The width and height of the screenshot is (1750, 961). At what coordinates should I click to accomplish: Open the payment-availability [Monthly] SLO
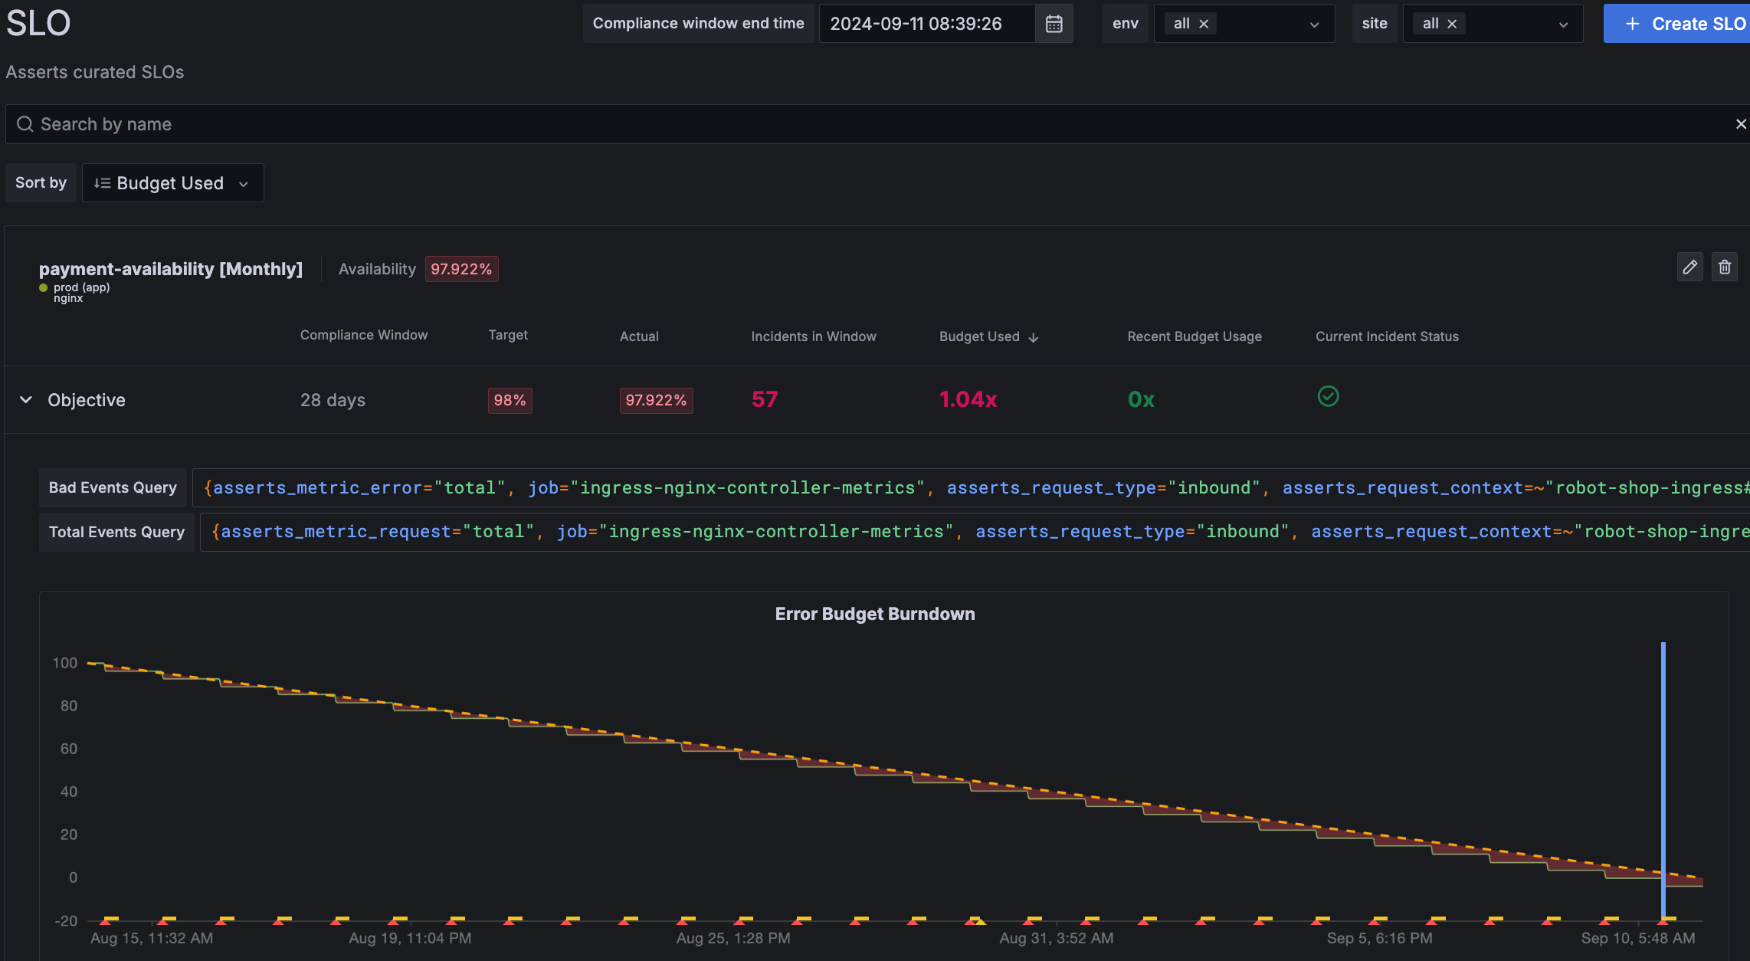click(170, 268)
